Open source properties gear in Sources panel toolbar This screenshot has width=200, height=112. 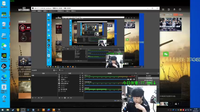pos(65,98)
